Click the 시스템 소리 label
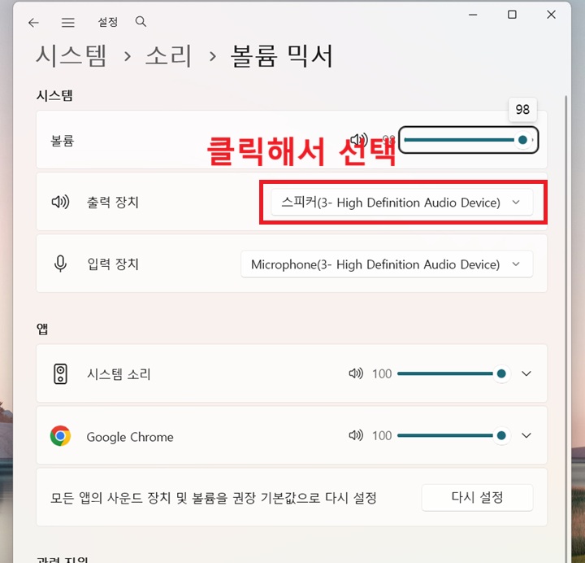 pyautogui.click(x=119, y=374)
